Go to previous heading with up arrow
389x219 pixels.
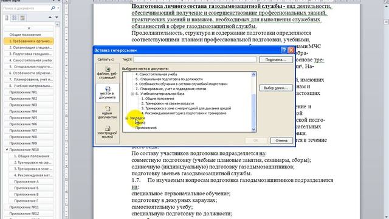[50, 18]
